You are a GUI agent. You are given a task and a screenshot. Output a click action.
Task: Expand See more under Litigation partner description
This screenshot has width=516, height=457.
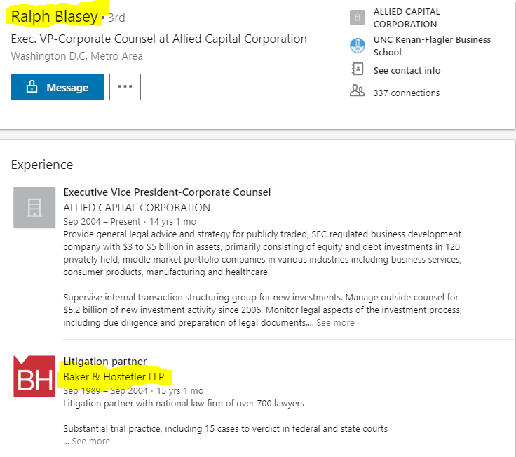coord(90,442)
